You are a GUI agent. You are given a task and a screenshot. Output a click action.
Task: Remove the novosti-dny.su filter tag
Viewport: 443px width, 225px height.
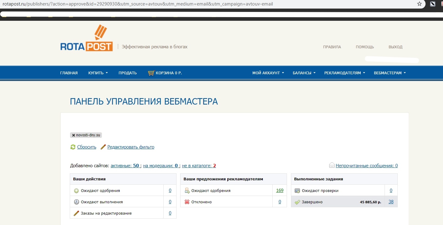pyautogui.click(x=73, y=135)
